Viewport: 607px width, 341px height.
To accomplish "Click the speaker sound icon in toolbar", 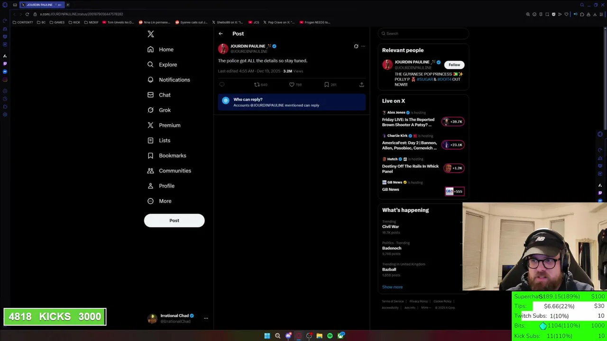I will coord(575,14).
